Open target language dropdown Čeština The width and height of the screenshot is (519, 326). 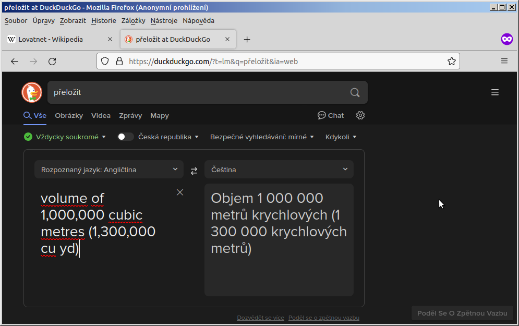(279, 170)
